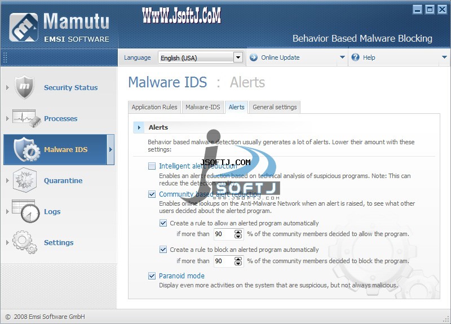Uncheck Create a rule to allow automatically
This screenshot has height=324, width=451.
163,223
